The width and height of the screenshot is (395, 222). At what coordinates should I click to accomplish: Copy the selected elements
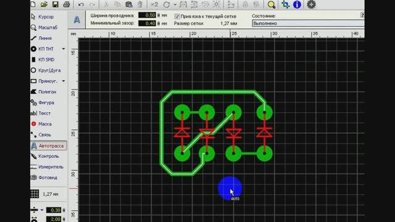[x=117, y=4]
